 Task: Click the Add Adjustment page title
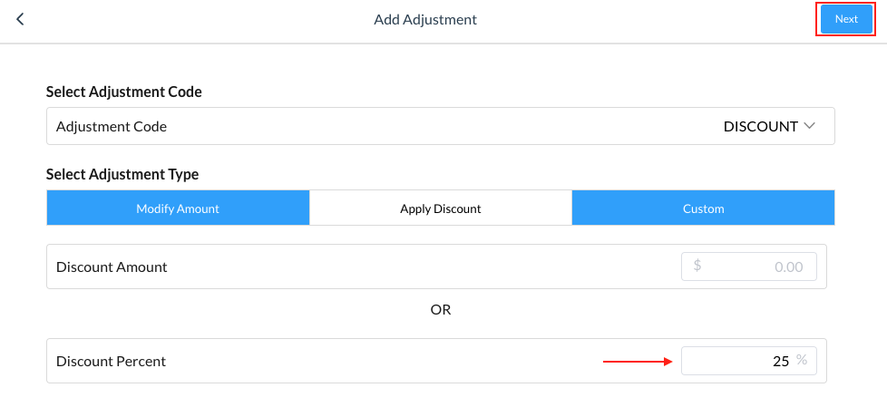tap(425, 19)
